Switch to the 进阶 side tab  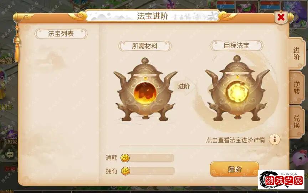(296, 54)
